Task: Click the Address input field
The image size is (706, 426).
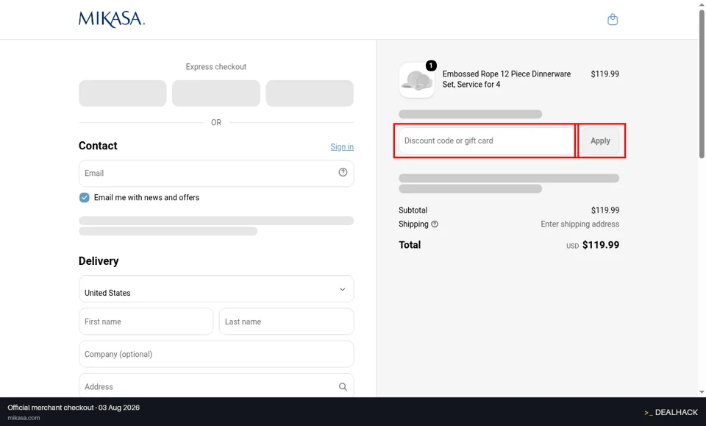Action: tap(216, 386)
